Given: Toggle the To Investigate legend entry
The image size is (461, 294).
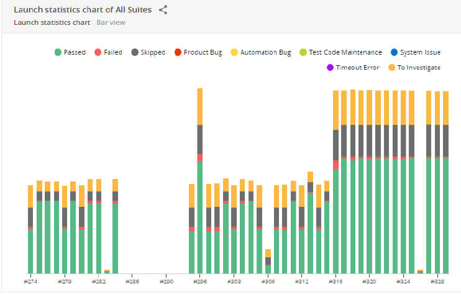Looking at the screenshot, I should coord(393,67).
